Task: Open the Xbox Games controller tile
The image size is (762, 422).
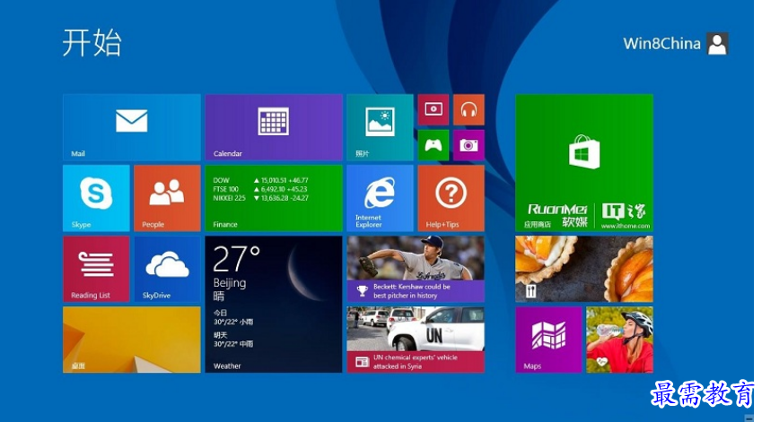Action: point(434,144)
